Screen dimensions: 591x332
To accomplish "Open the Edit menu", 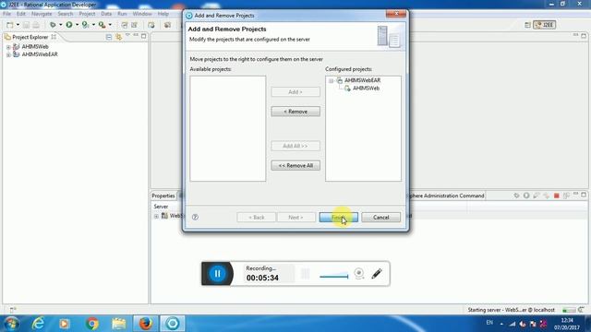I will point(21,14).
